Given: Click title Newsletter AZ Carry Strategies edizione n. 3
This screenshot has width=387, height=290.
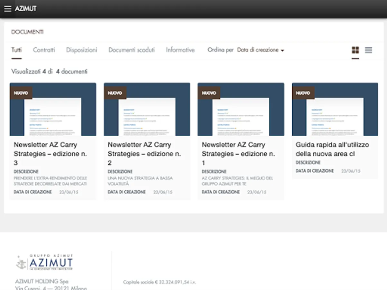Looking at the screenshot, I should 50,154.
